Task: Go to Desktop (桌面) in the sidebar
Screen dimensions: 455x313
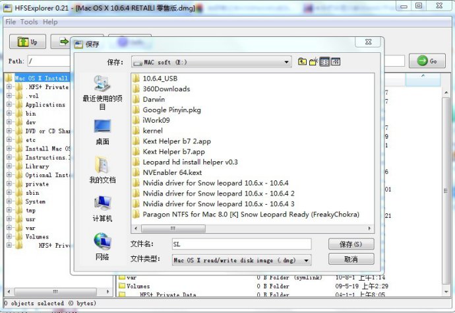Action: click(x=102, y=131)
